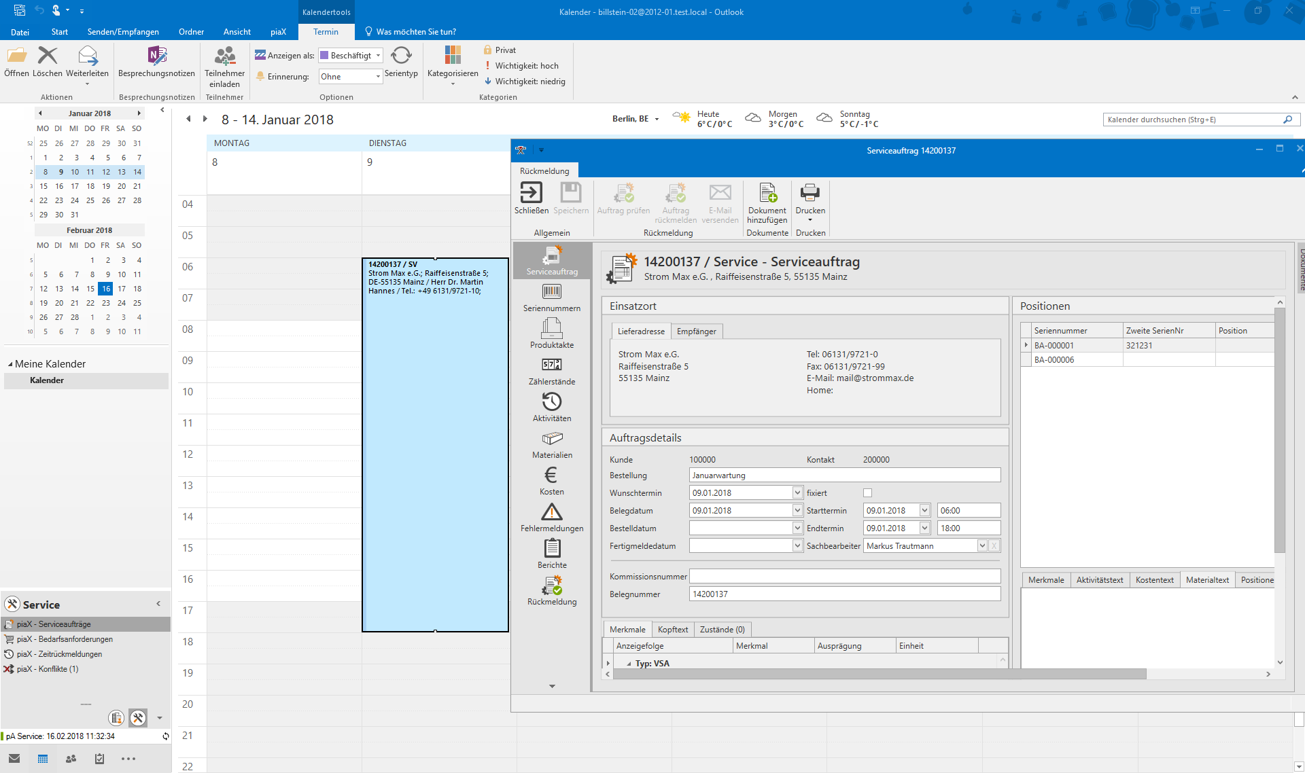The image size is (1305, 773).
Task: Toggle the Privat option
Action: (499, 50)
